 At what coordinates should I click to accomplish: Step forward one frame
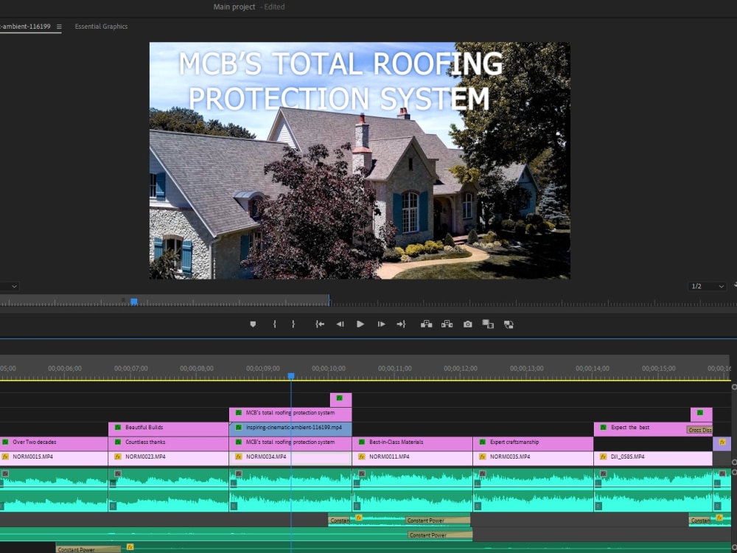(381, 324)
